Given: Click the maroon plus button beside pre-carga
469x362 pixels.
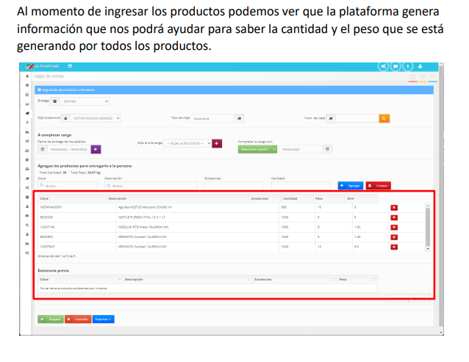Looking at the screenshot, I should [217, 143].
